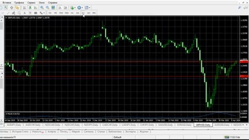Viewport: 249px width, 140px height.
Task: Open the Сервис menu
Action: 31,3
